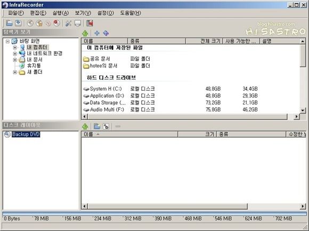Click the 사용 가능한 column header

[x=241, y=41]
